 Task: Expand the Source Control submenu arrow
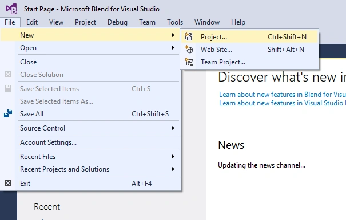tap(173, 128)
